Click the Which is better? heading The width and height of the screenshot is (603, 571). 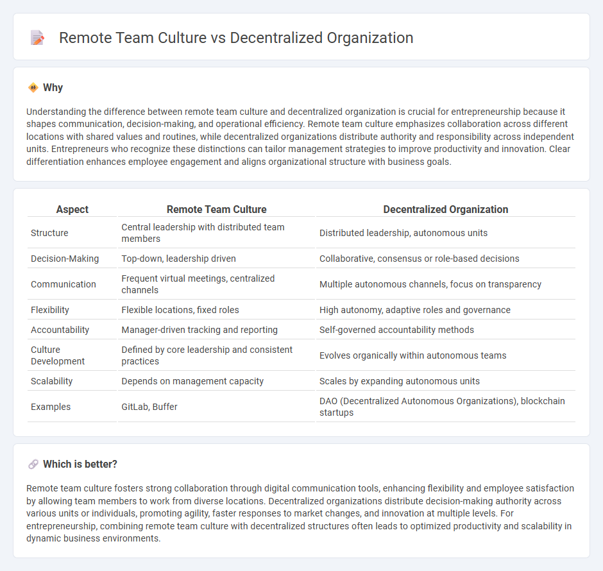(80, 464)
